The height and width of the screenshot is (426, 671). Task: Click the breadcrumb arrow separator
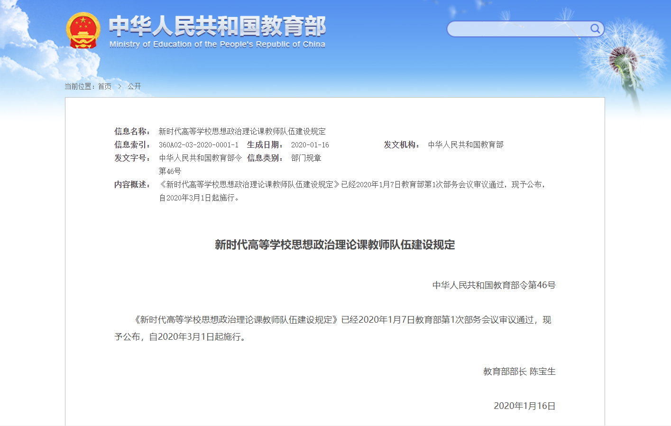tap(119, 86)
